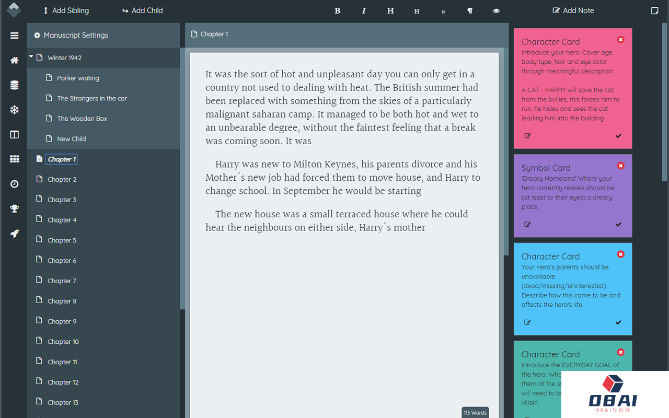
Task: Open the trophy goals icon
Action: click(14, 208)
